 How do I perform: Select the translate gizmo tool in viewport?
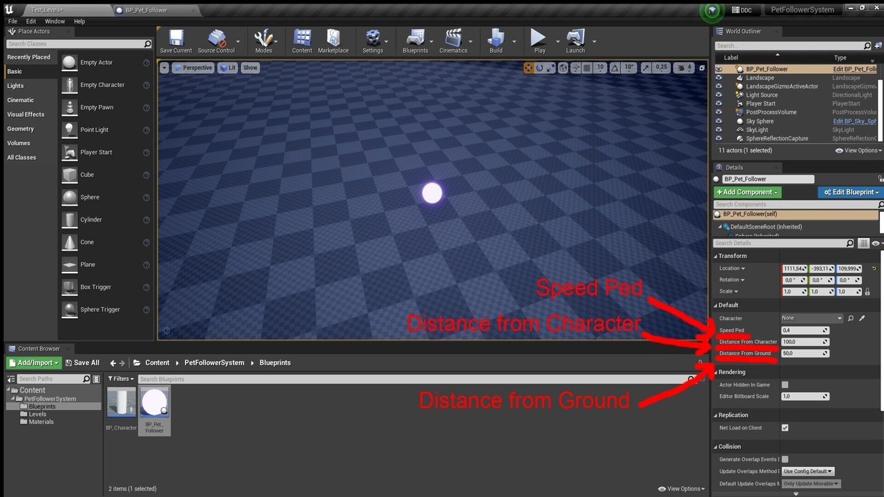(x=529, y=68)
